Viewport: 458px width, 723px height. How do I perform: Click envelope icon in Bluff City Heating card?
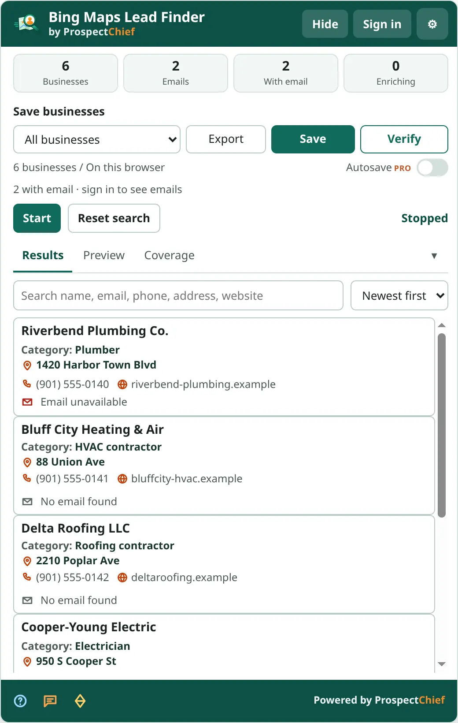27,502
